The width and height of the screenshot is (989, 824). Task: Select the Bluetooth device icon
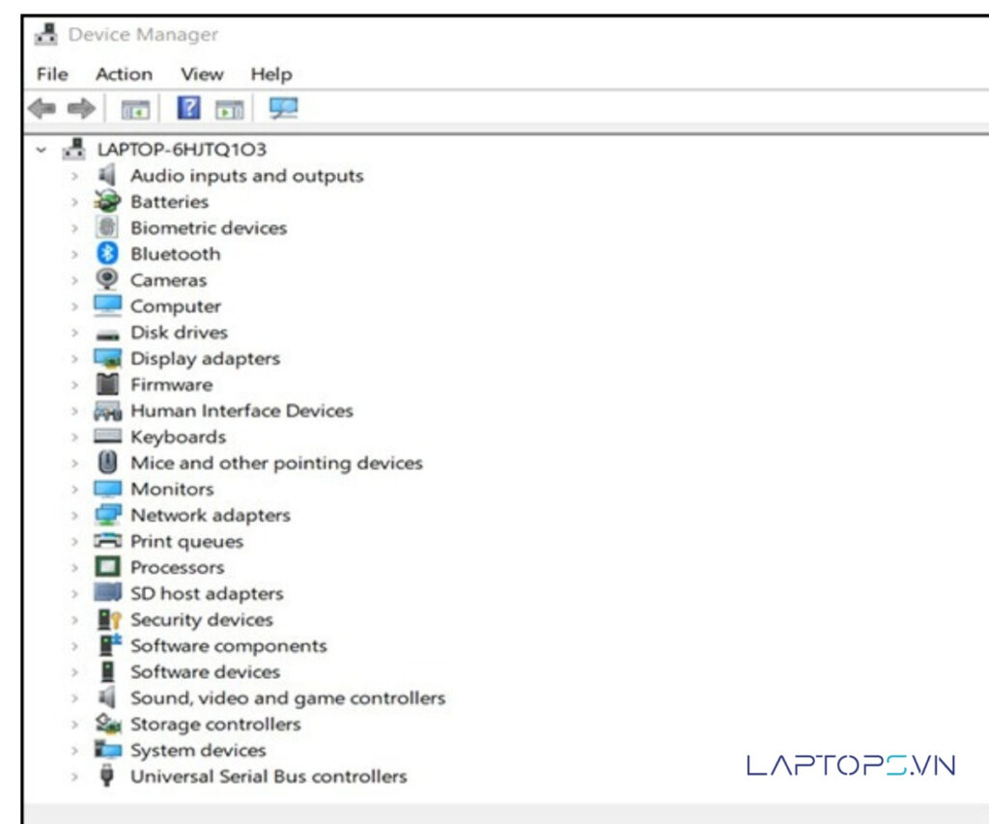(106, 254)
